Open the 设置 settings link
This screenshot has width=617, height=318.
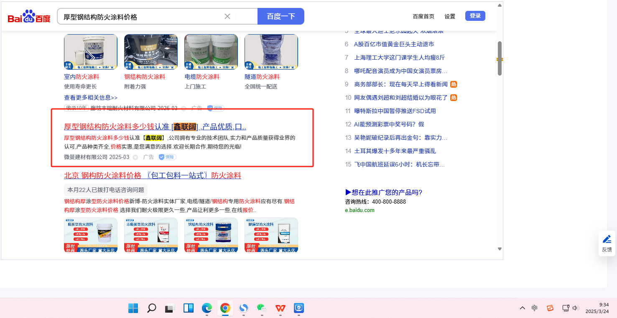tap(450, 16)
